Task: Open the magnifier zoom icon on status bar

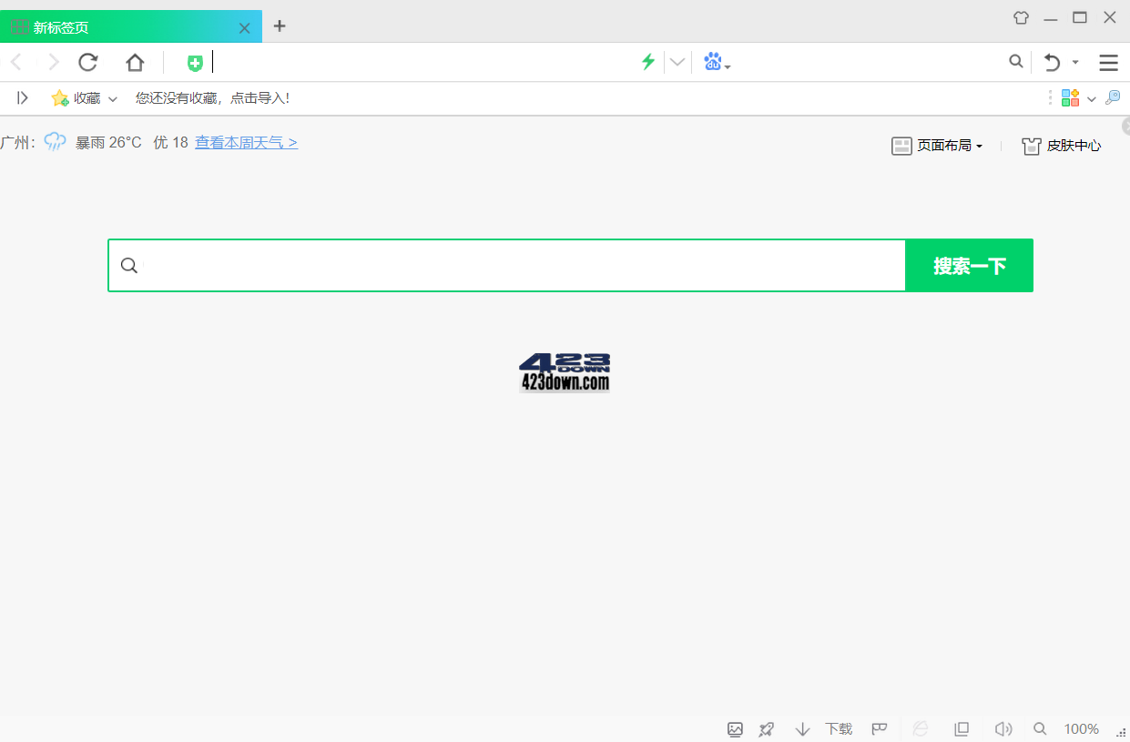Action: pyautogui.click(x=1040, y=728)
